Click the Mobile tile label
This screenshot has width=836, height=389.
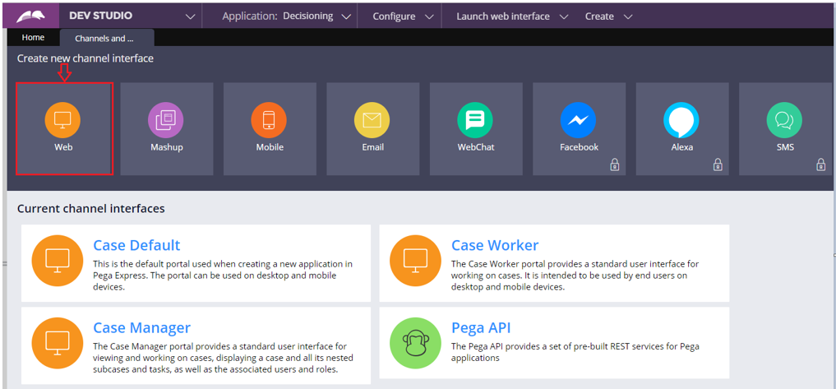click(270, 147)
